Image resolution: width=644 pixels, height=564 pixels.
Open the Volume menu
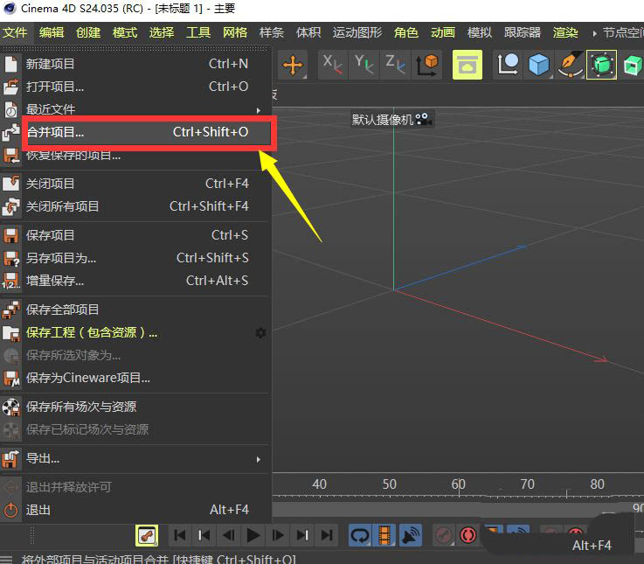pos(308,32)
